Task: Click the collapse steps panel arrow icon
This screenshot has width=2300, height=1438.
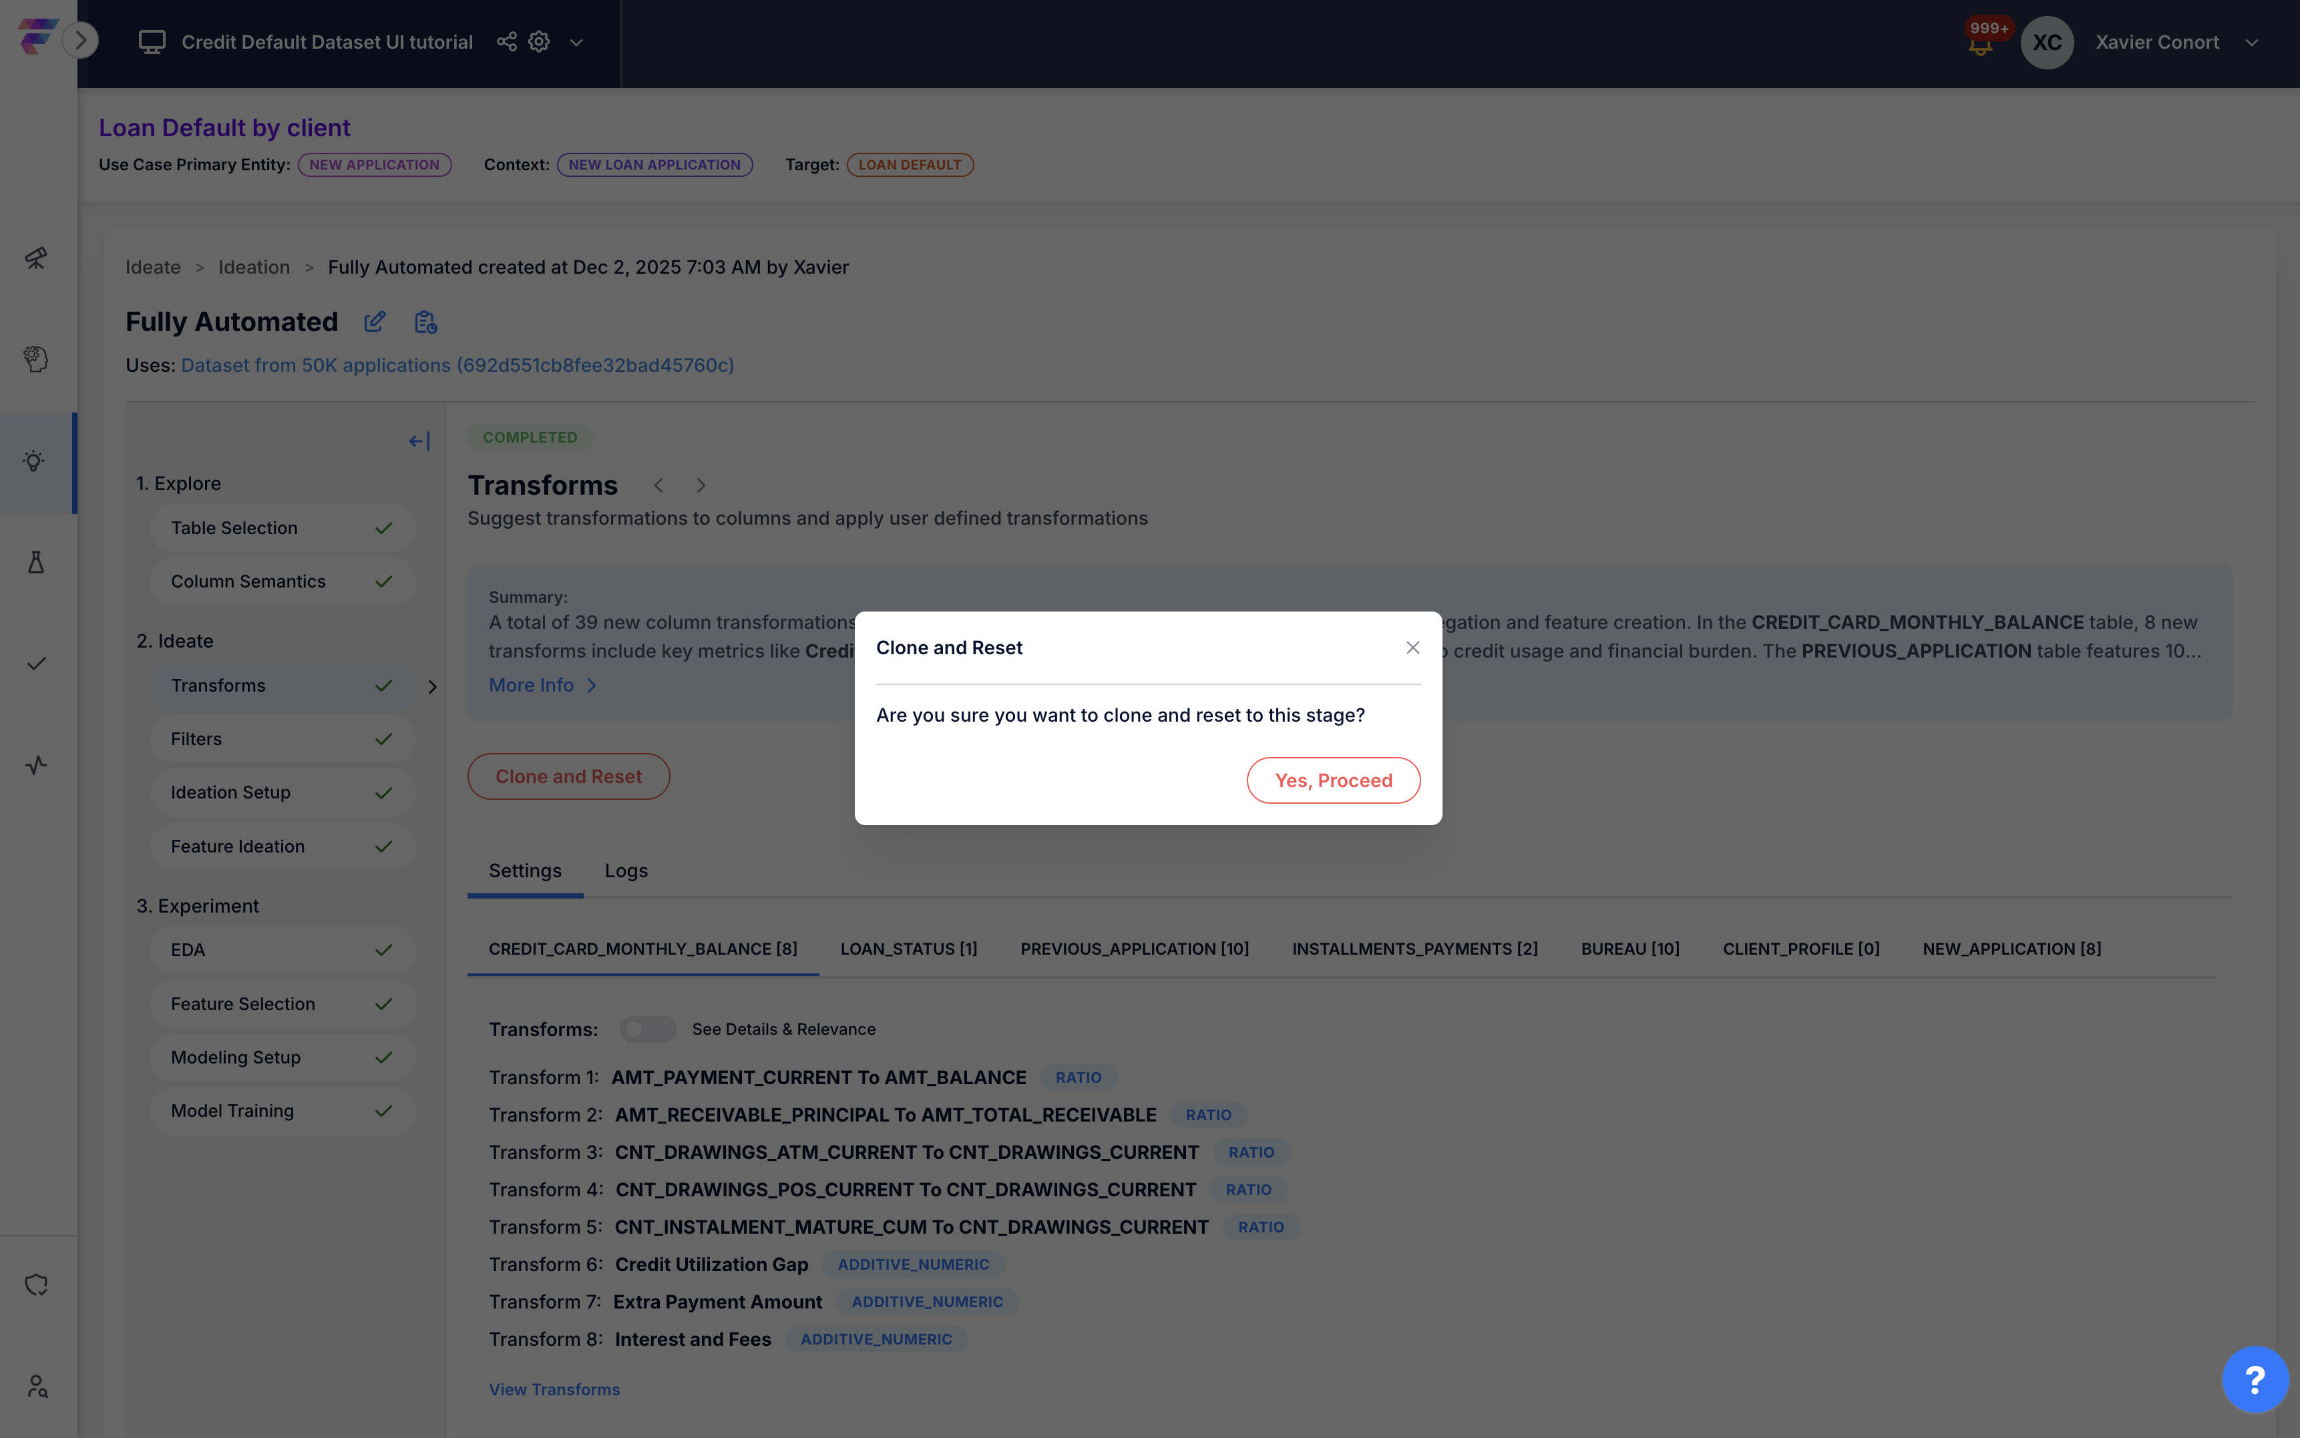Action: pos(419,441)
